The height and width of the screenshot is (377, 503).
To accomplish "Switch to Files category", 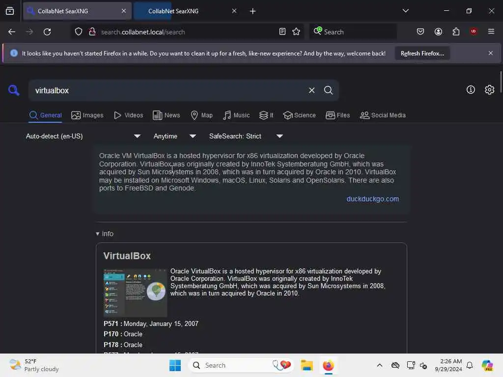I will pyautogui.click(x=337, y=115).
